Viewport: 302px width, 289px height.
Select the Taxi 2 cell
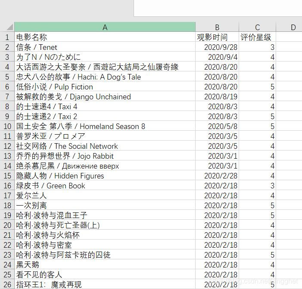click(105, 116)
